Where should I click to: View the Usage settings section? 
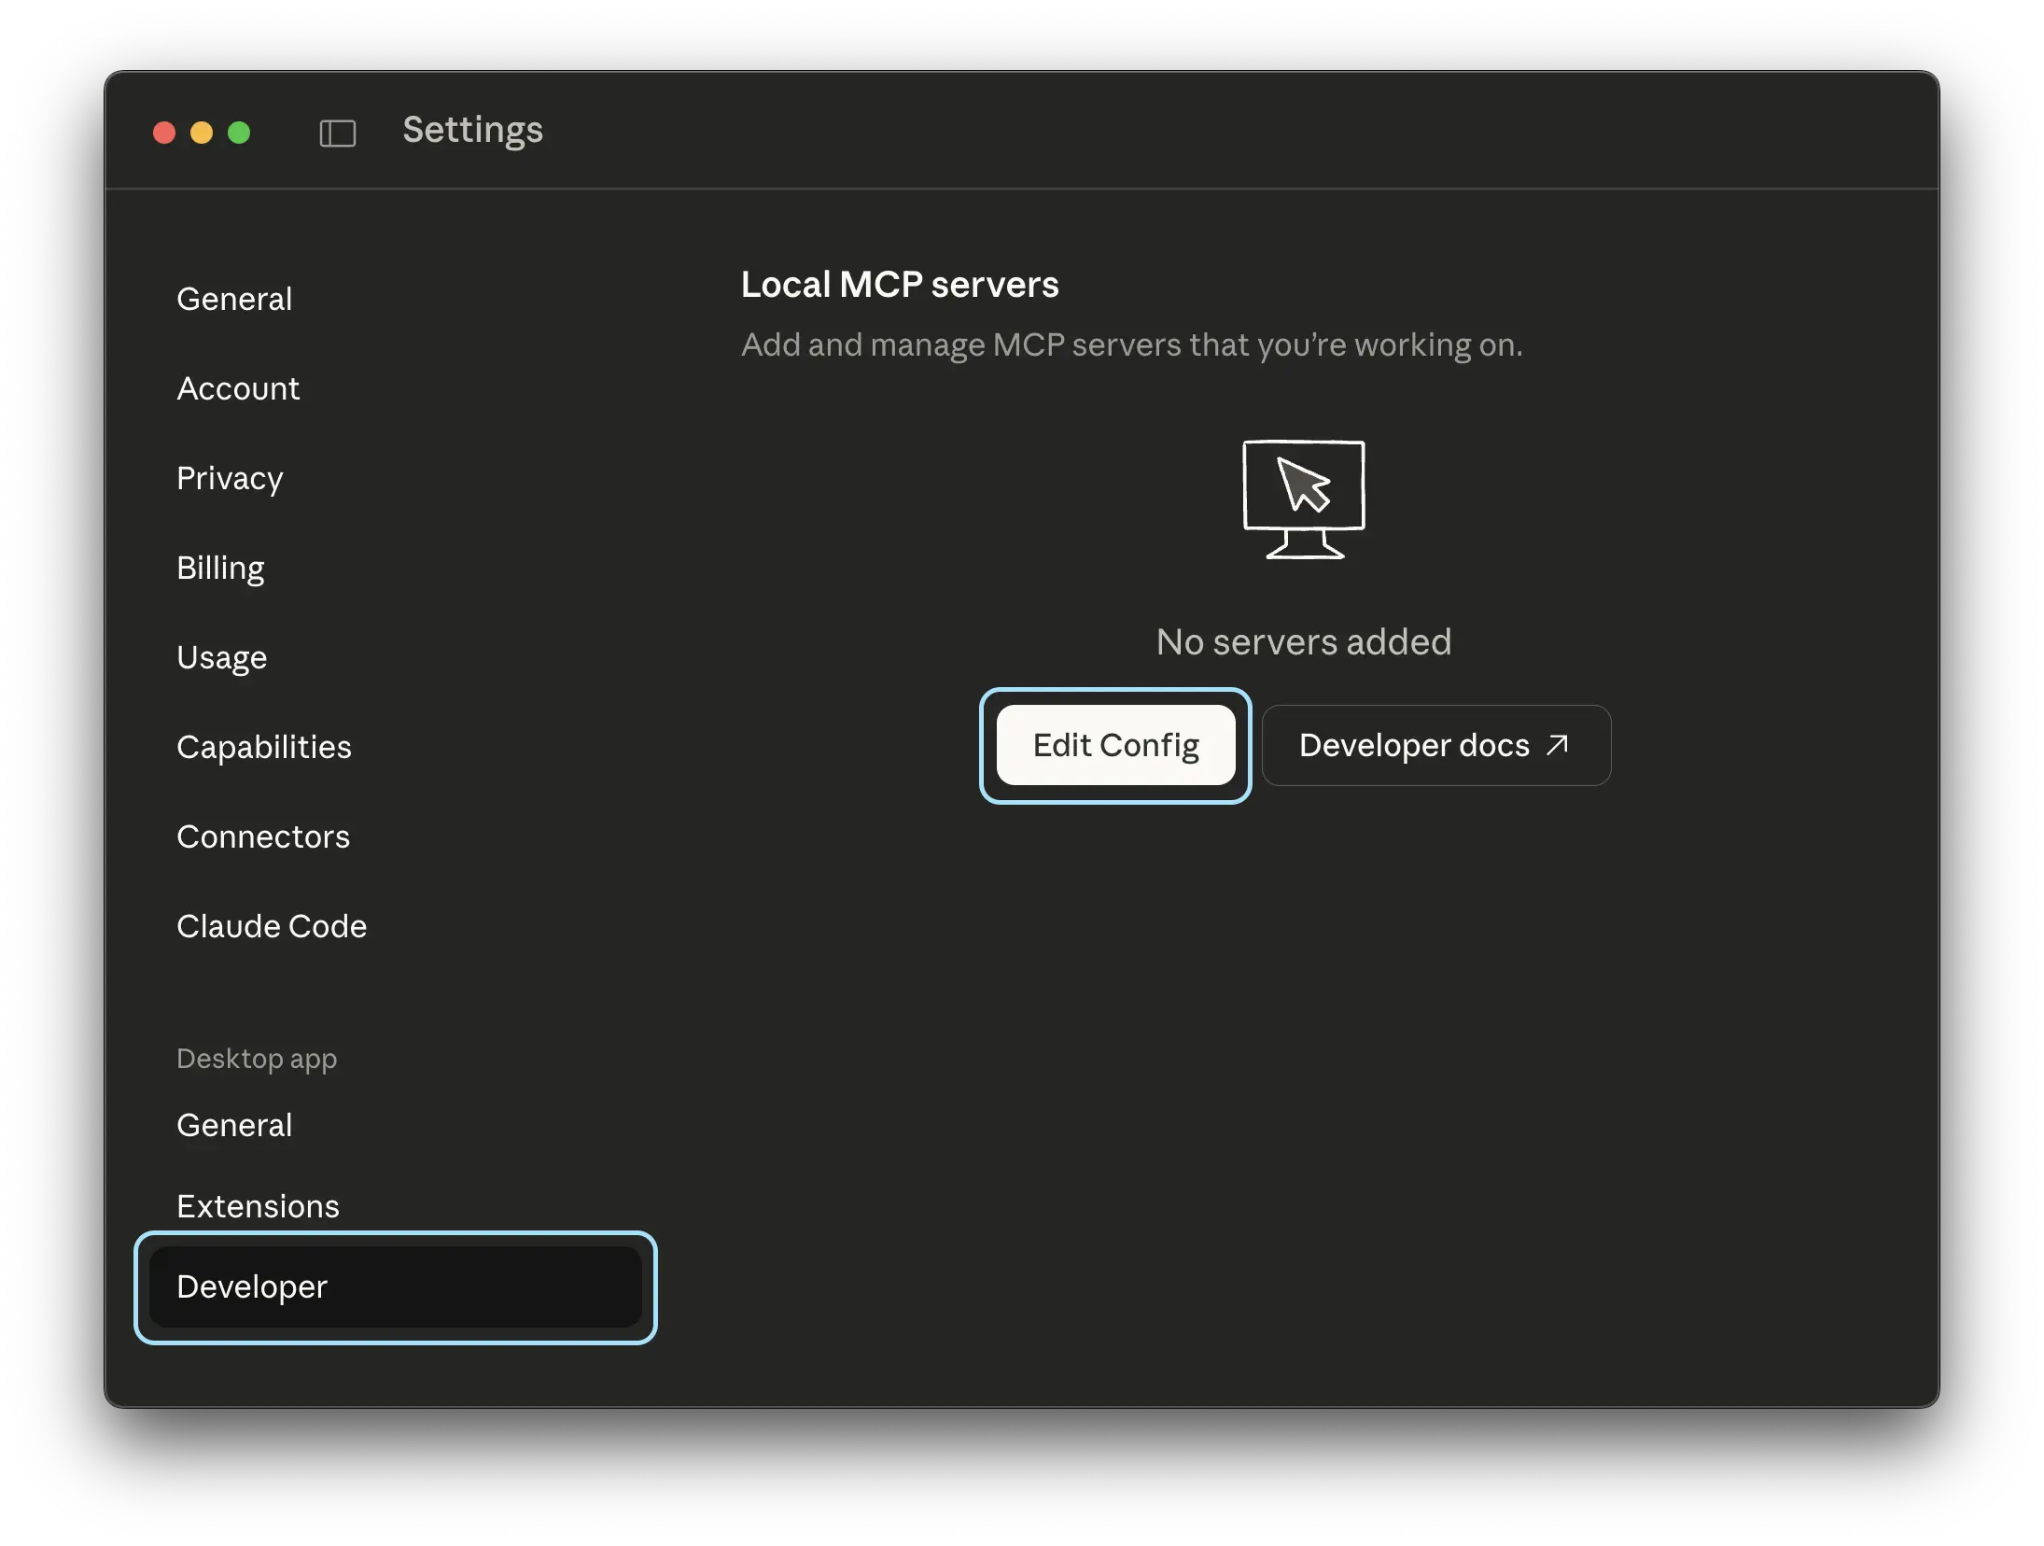point(221,657)
